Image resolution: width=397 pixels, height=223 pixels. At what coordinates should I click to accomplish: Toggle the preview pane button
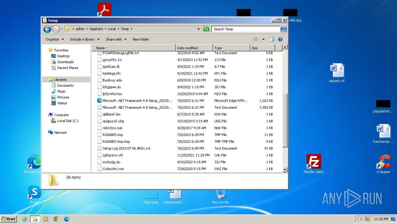(272, 39)
